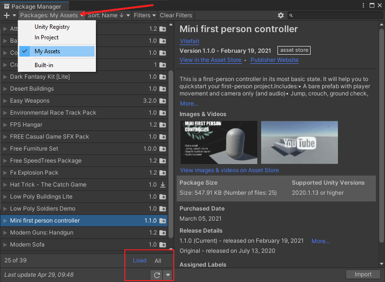Click the YouTube video thumbnail

(x=299, y=142)
